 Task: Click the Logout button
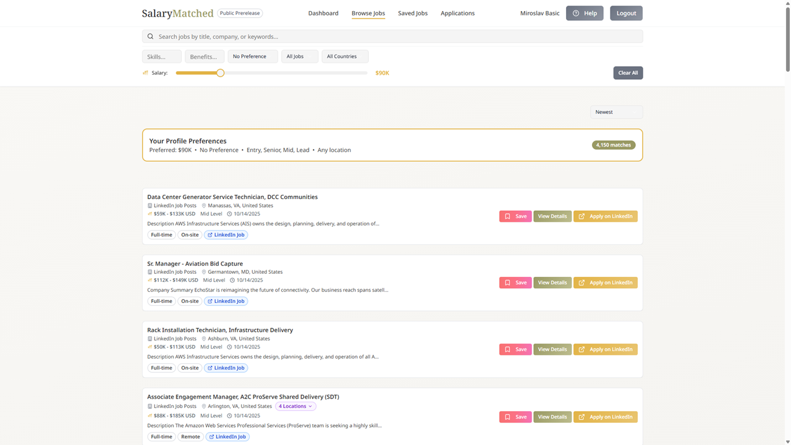pyautogui.click(x=626, y=13)
